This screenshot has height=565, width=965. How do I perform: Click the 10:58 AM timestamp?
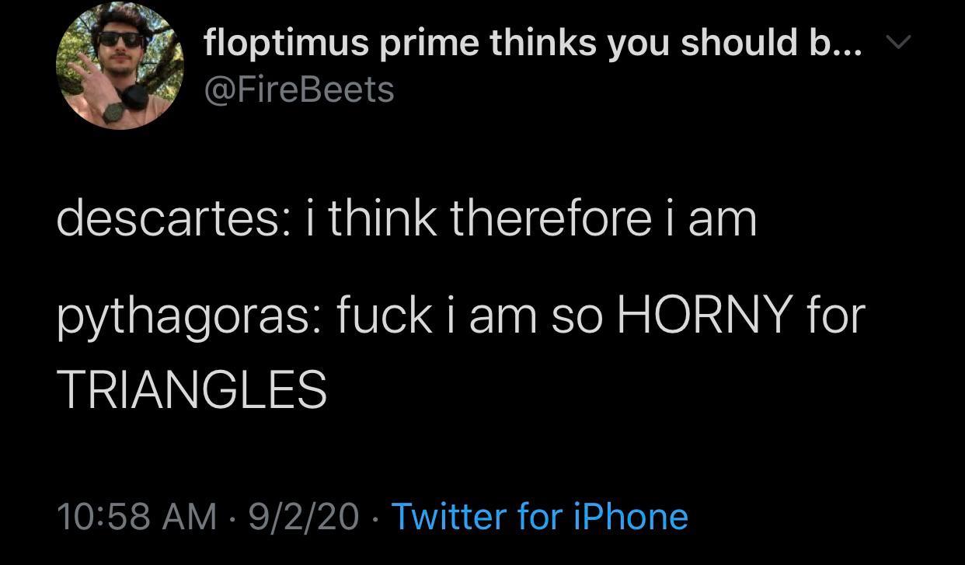[x=138, y=516]
